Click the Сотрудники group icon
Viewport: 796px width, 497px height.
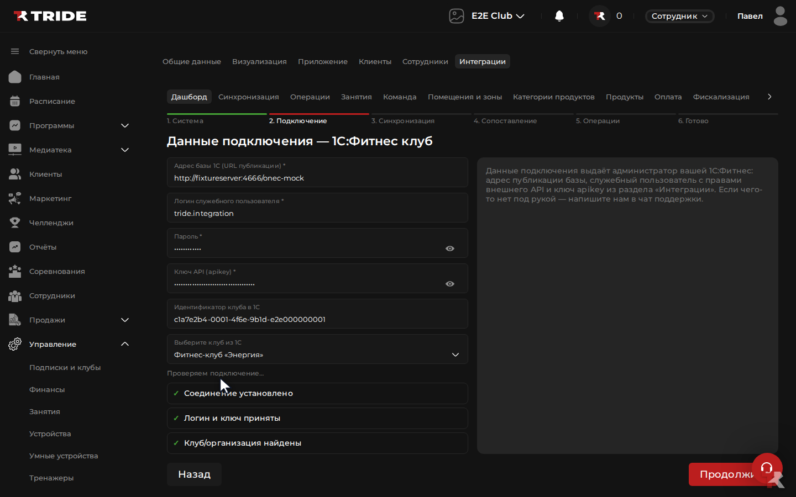[15, 295]
